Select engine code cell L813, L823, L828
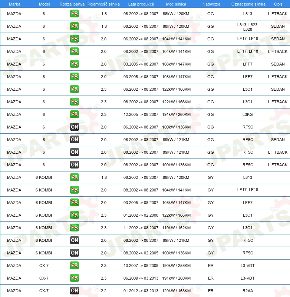290x297 pixels. [x=248, y=27]
